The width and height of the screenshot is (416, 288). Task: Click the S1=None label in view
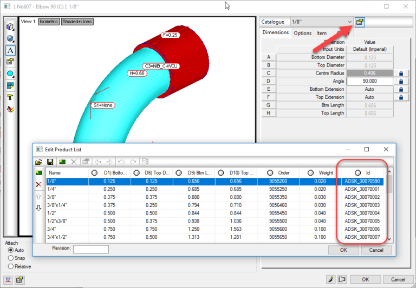pos(103,105)
